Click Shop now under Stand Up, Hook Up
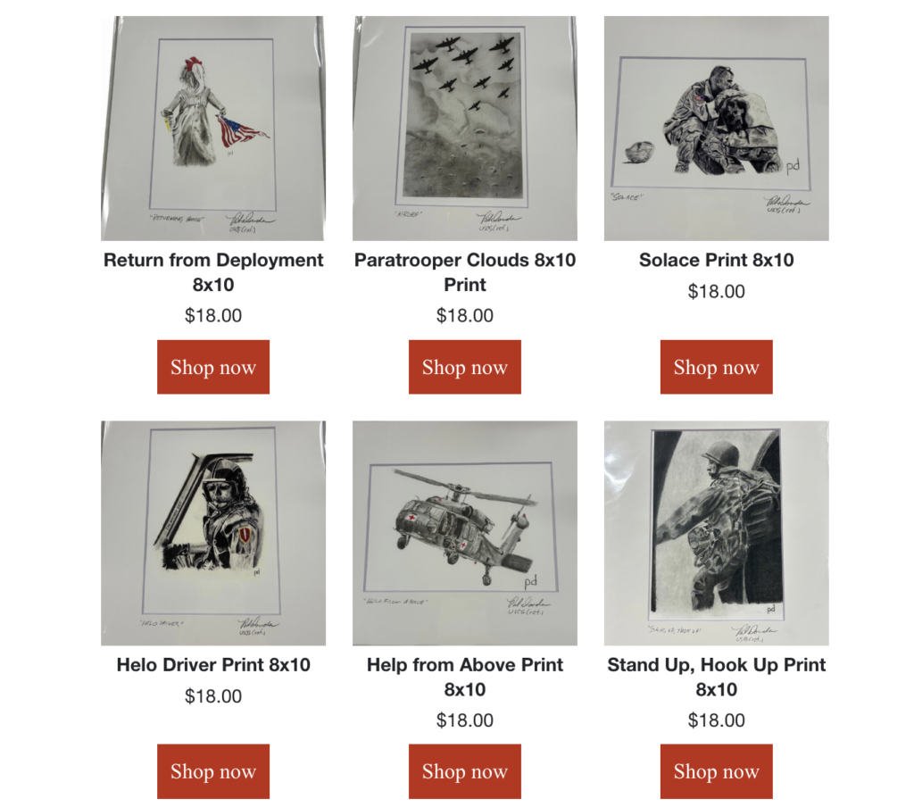 pyautogui.click(x=717, y=771)
